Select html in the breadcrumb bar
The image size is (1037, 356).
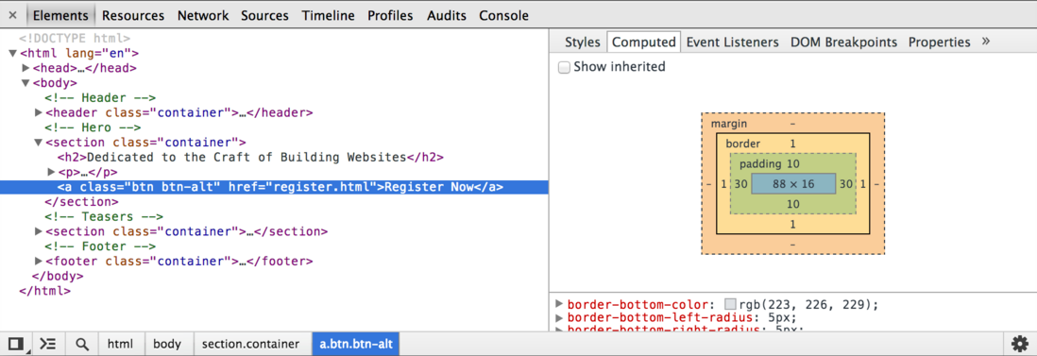click(x=120, y=344)
